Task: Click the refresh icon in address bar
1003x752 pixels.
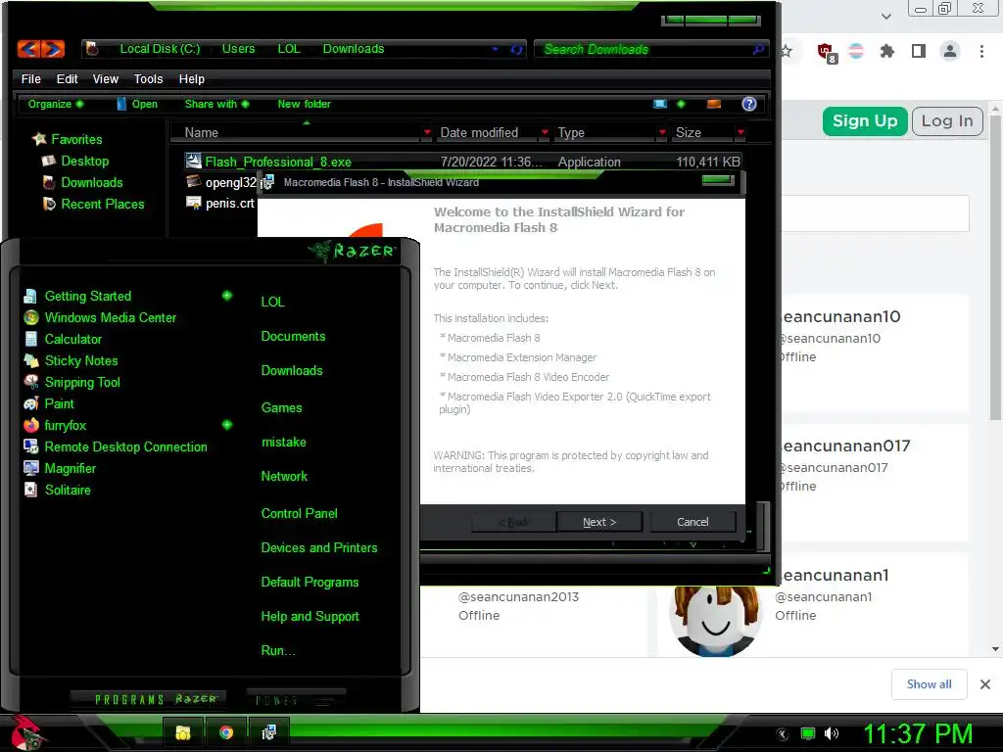Action: click(x=516, y=49)
